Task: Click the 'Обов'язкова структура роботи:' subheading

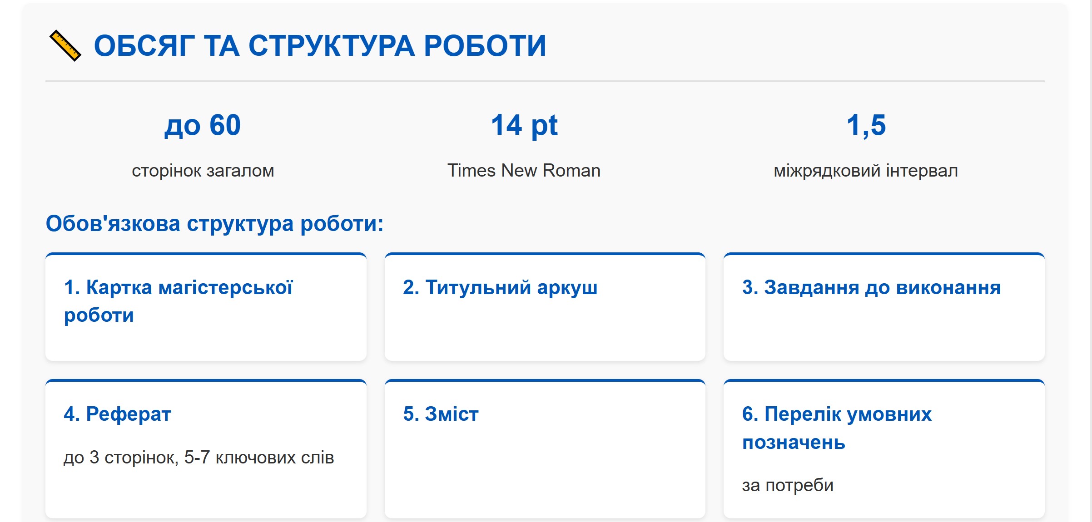Action: (x=214, y=223)
